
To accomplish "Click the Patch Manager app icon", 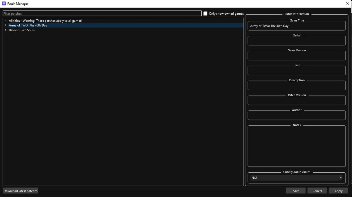I will point(4,4).
